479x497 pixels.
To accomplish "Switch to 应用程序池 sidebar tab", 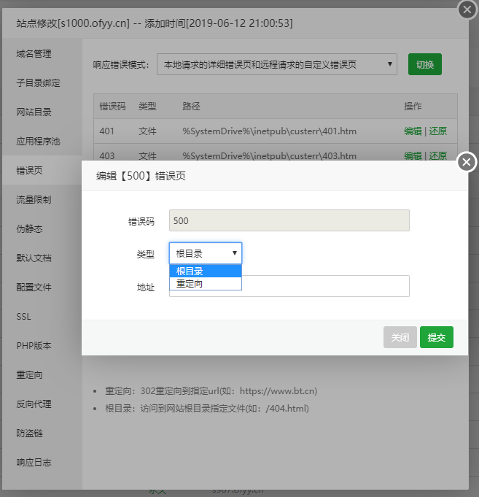I will [42, 141].
